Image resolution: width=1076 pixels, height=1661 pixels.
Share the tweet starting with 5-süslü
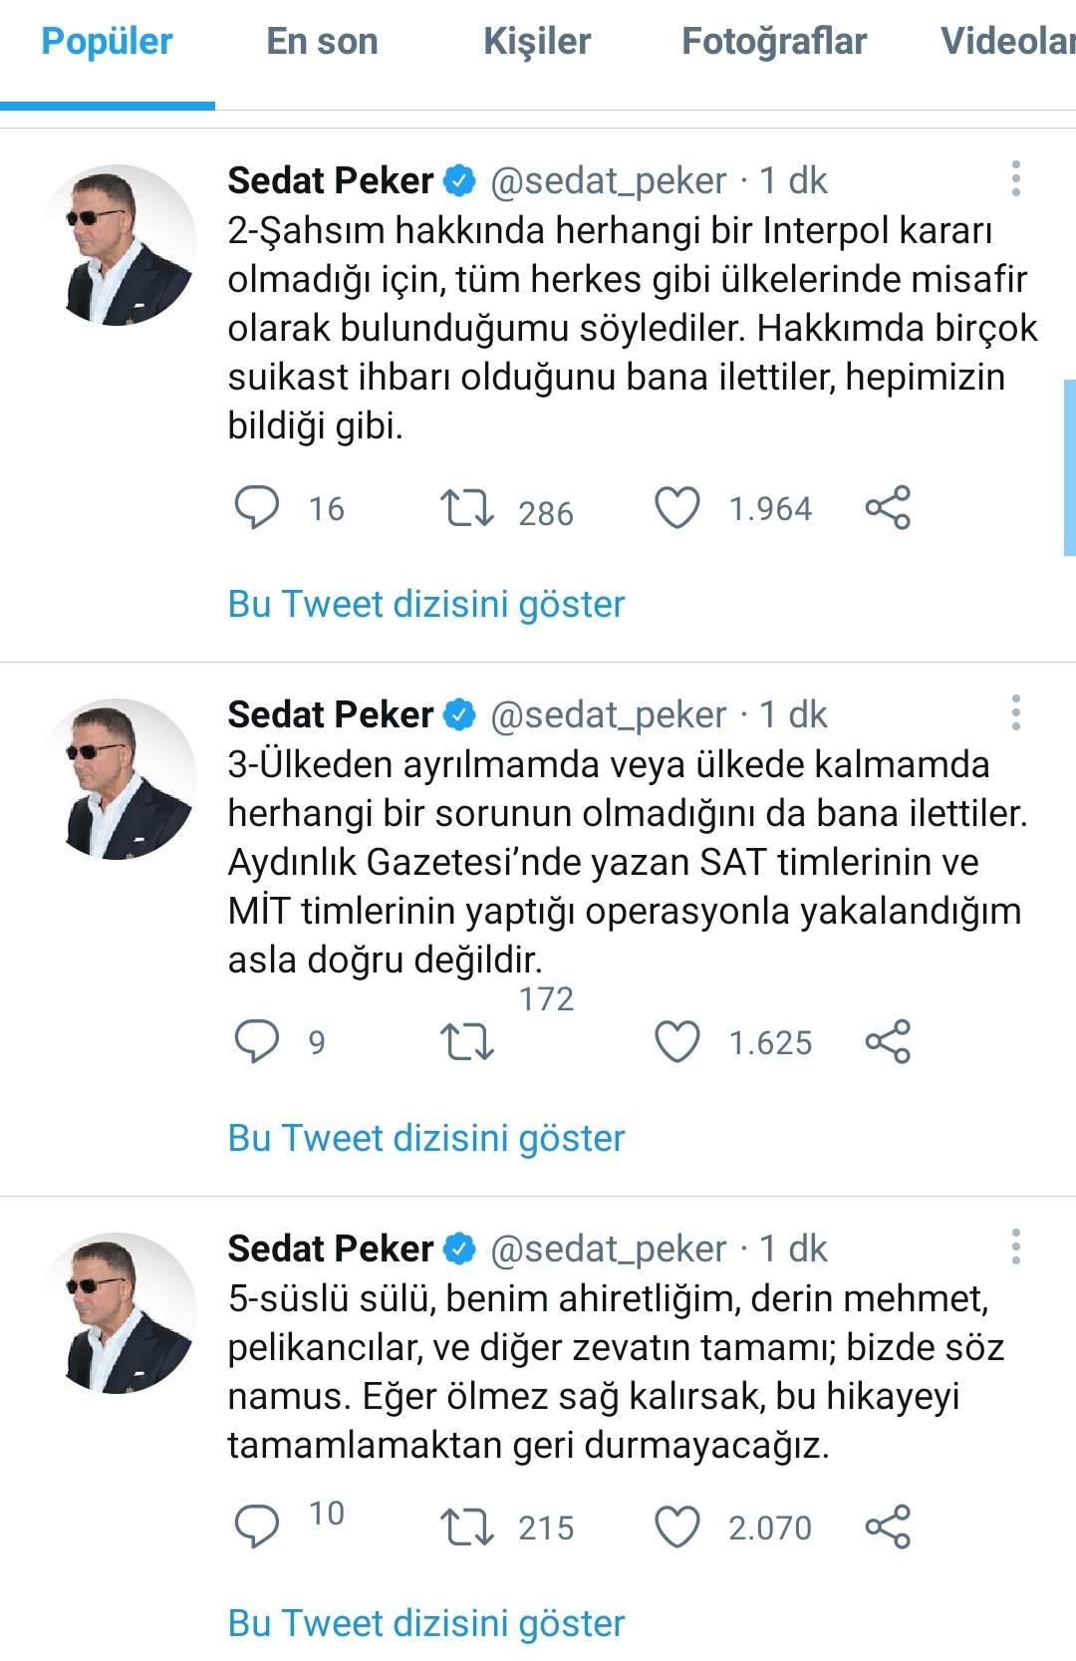point(888,1526)
